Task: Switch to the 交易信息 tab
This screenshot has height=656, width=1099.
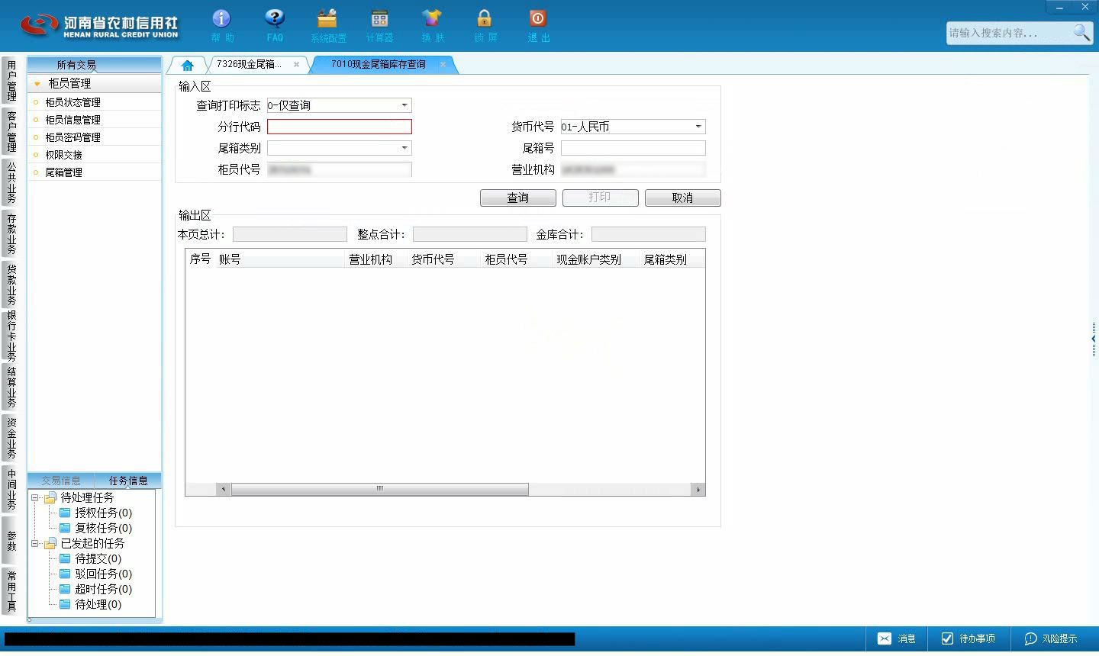Action: pyautogui.click(x=61, y=481)
